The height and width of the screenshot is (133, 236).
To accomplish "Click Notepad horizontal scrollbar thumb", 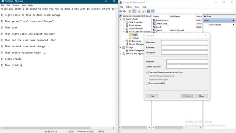I will [x=47, y=128].
